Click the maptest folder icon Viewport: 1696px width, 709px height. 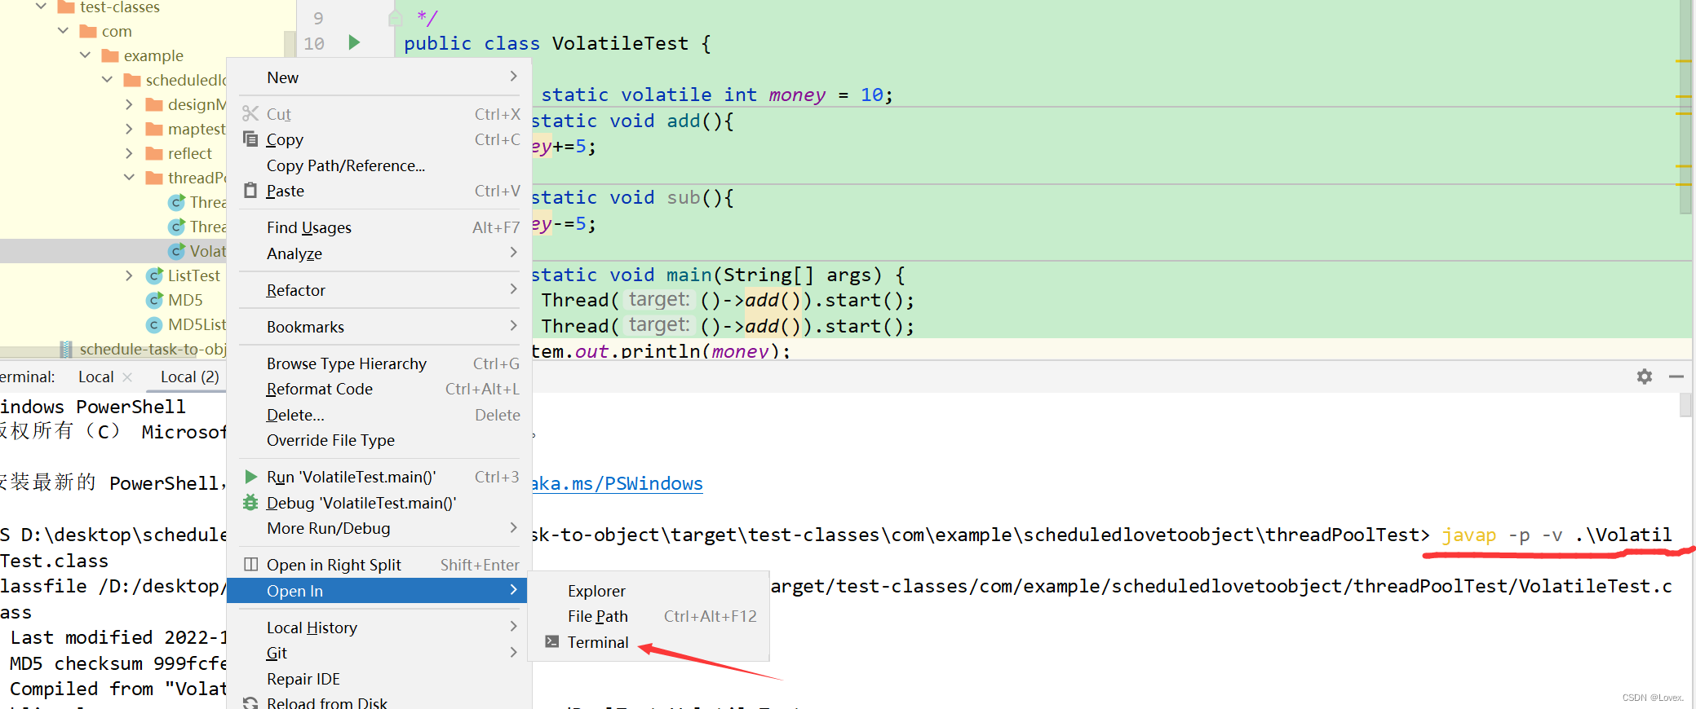[x=154, y=130]
